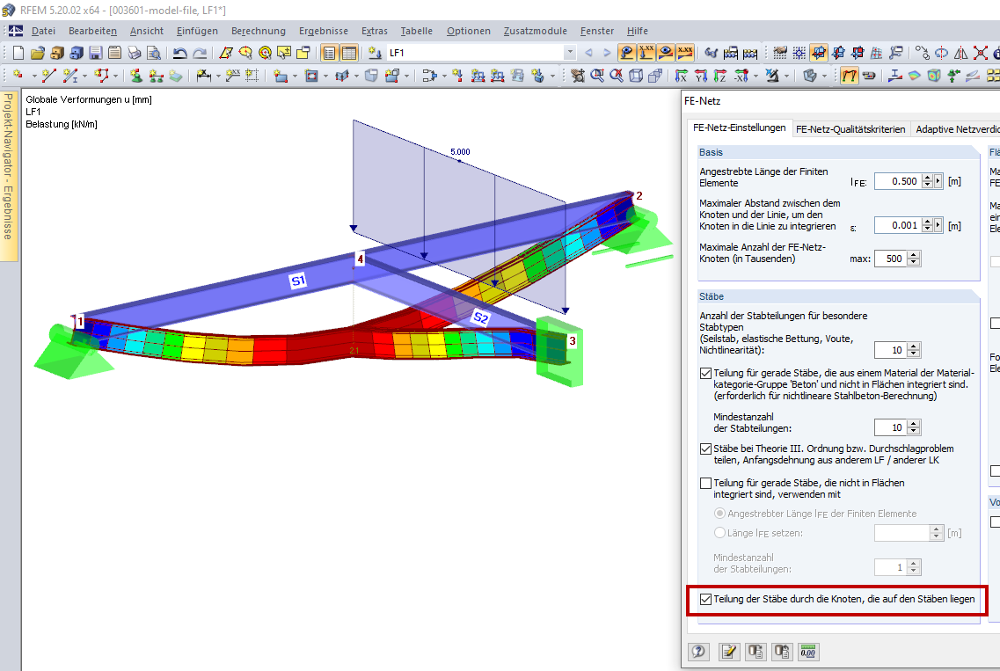Insert a new nodal support
Viewport: 1000px width, 671px height.
pyautogui.click(x=135, y=76)
